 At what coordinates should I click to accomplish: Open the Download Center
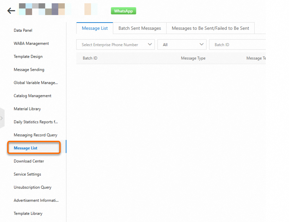[29, 161]
